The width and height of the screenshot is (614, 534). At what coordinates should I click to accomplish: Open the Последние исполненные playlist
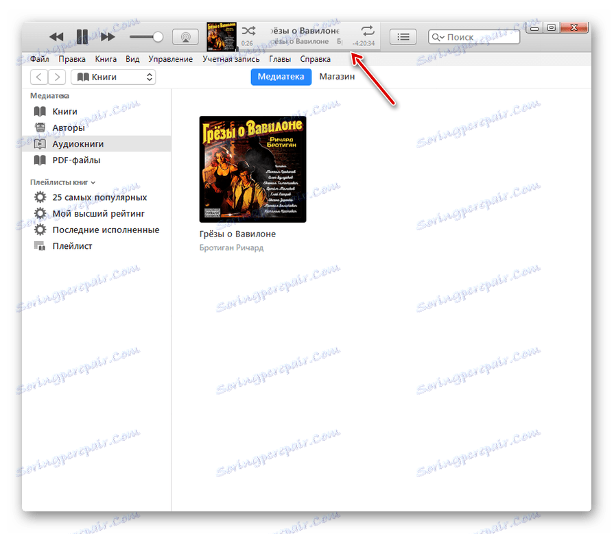pyautogui.click(x=96, y=230)
